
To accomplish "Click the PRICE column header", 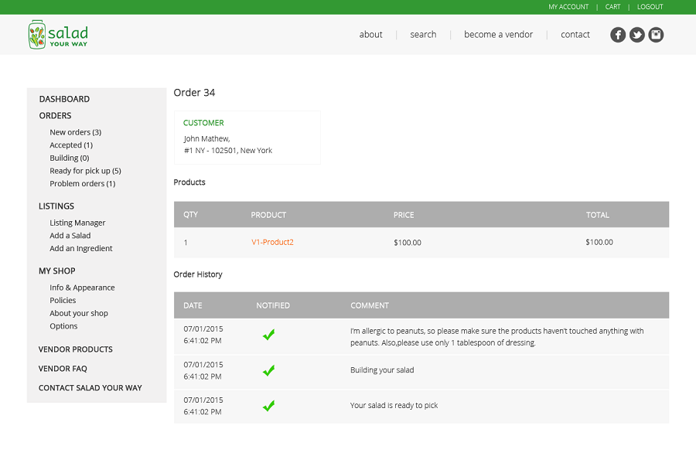I will (x=404, y=215).
